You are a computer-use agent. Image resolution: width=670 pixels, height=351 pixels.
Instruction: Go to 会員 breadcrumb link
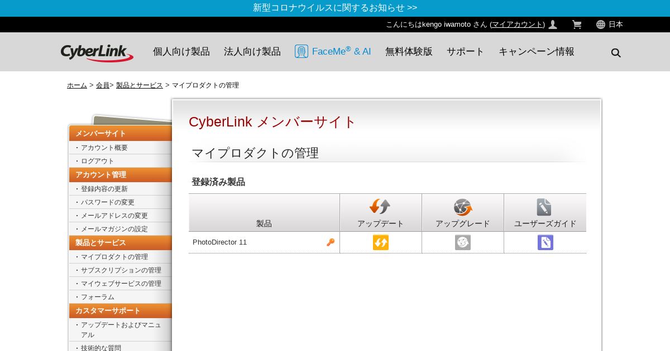(103, 85)
